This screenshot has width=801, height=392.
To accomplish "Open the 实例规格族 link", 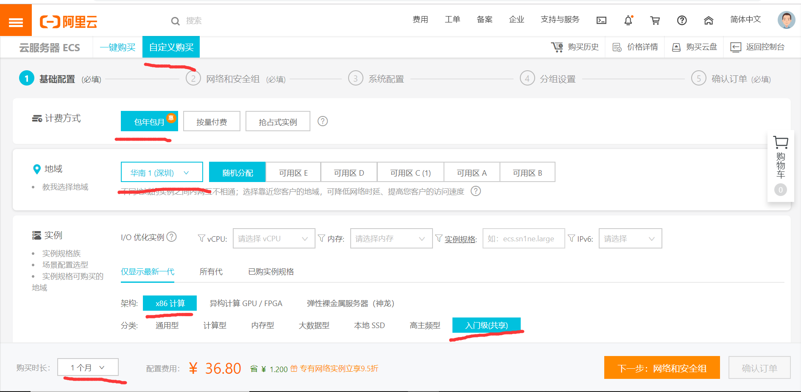I will pos(61,253).
